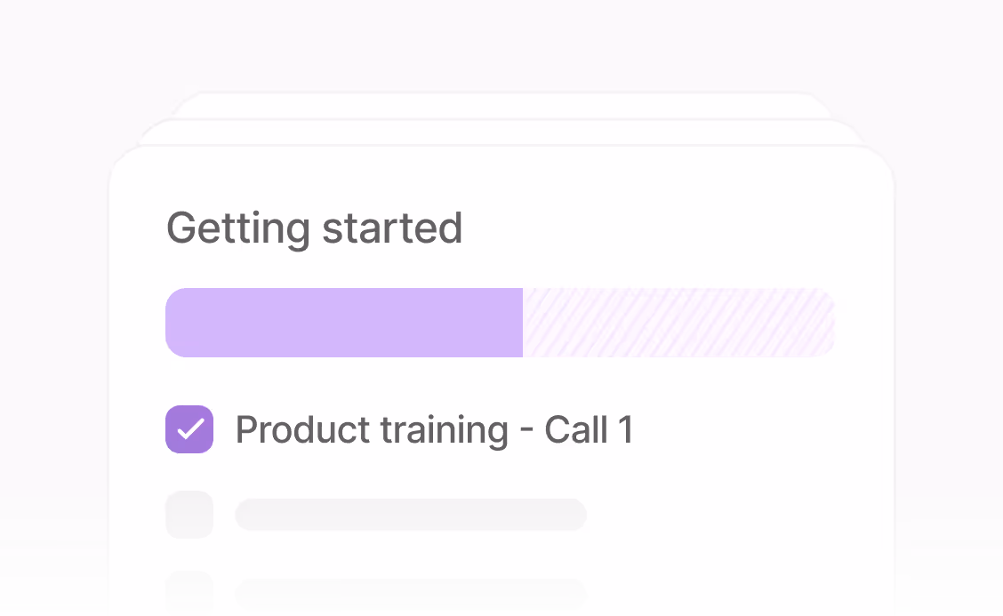Click the second placeholder task bar

pyautogui.click(x=411, y=515)
